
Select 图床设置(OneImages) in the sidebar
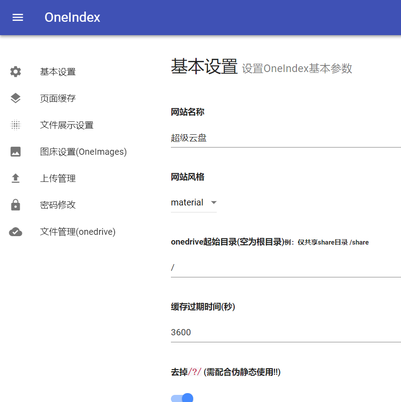[x=83, y=152]
